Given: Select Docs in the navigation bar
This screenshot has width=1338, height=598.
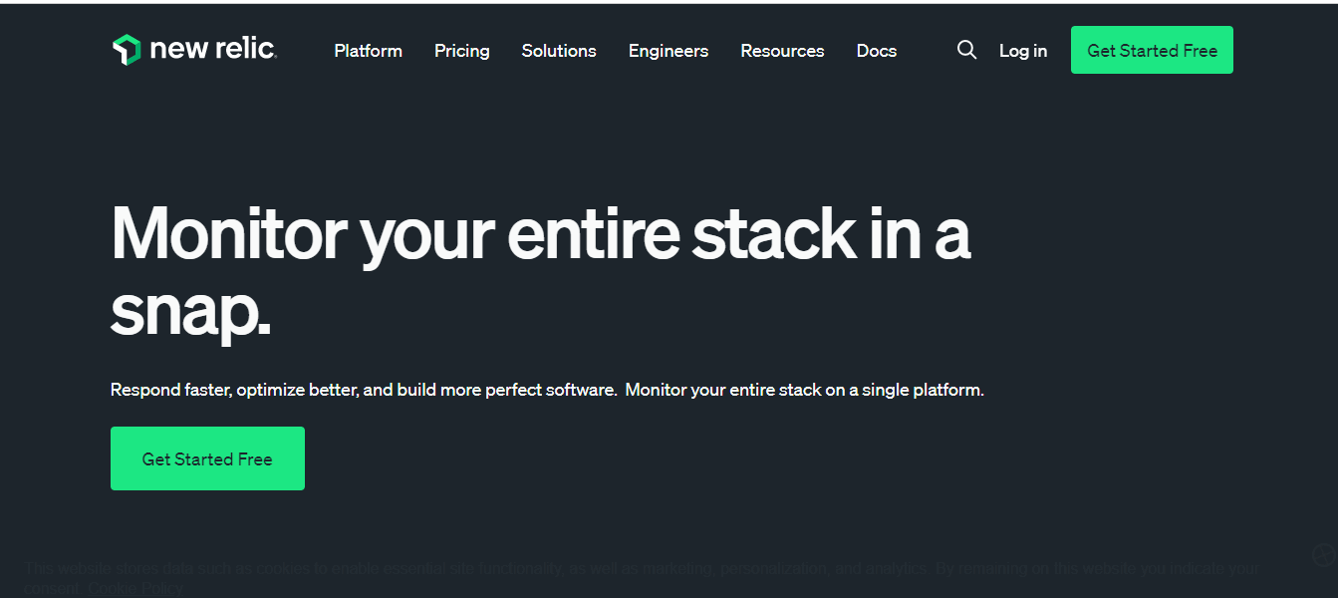Looking at the screenshot, I should pos(876,51).
